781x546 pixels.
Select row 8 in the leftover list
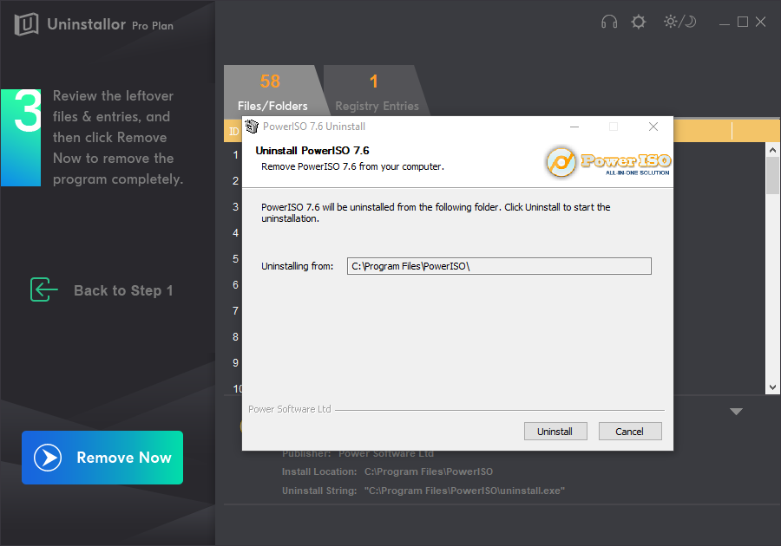coord(235,337)
